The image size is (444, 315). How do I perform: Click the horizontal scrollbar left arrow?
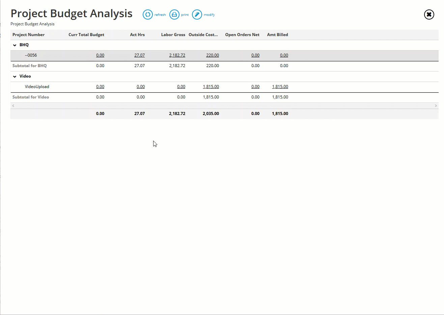pos(13,106)
